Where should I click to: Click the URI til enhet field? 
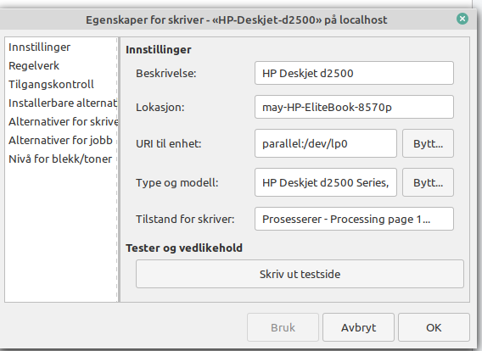point(326,143)
